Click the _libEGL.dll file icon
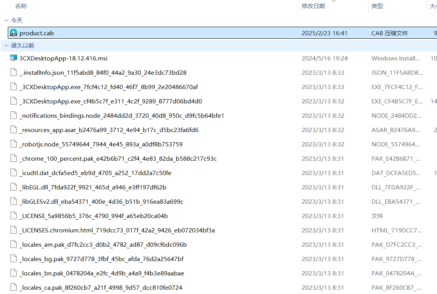 [x=13, y=187]
